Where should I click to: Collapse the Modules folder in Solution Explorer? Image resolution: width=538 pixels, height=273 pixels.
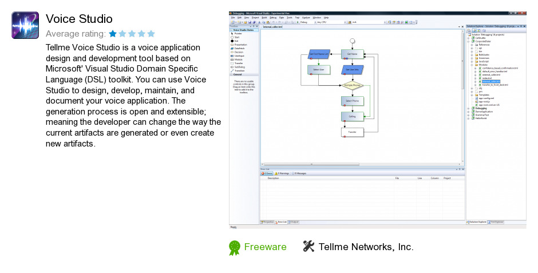[472, 65]
